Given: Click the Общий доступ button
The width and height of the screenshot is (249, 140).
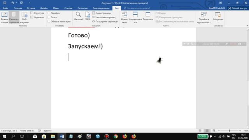Looking at the screenshot, I should [x=238, y=8].
